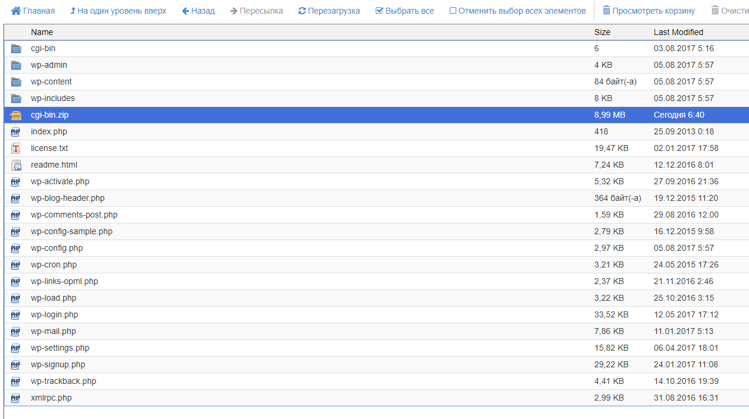Image resolution: width=749 pixels, height=419 pixels.
Task: Click the Главная home toolbar button
Action: click(x=33, y=11)
